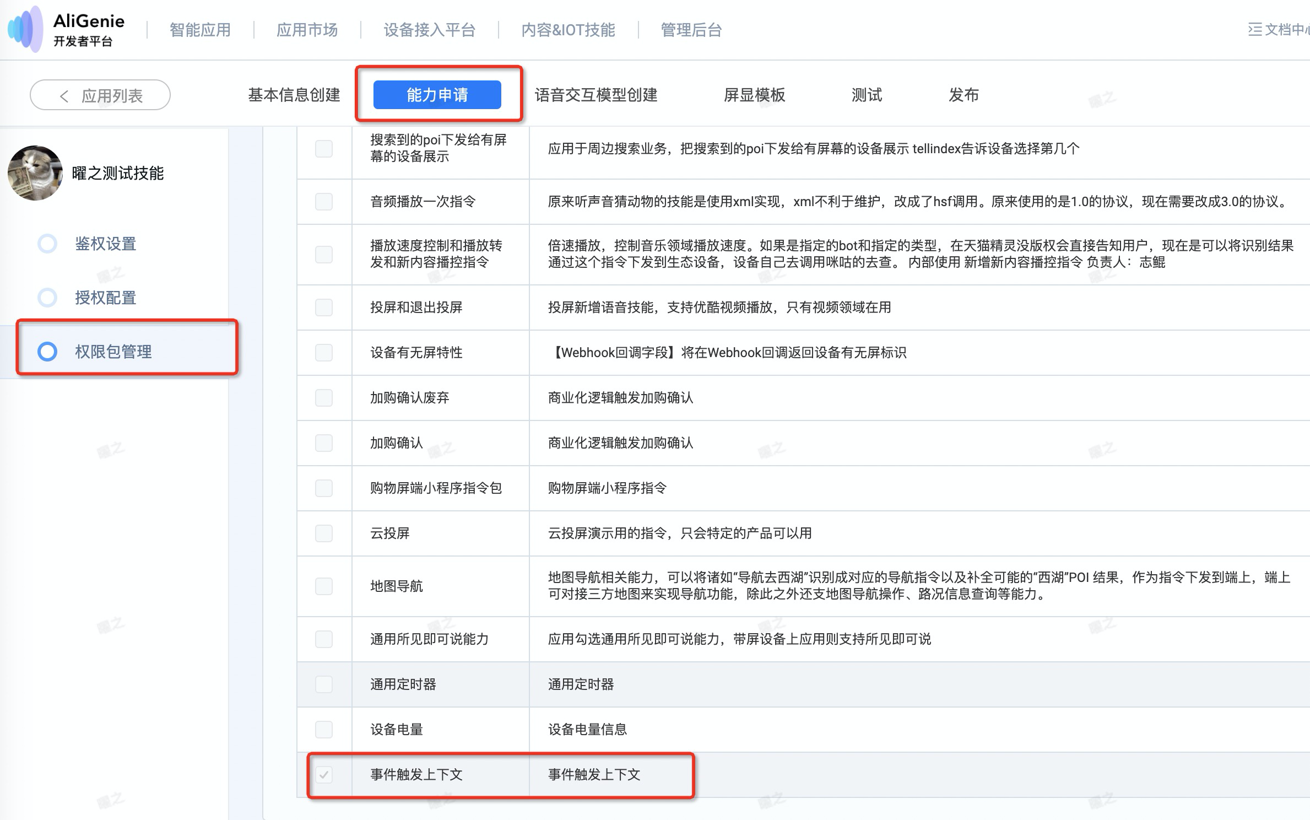Open the 管理后台 link
1310x820 pixels.
point(691,30)
